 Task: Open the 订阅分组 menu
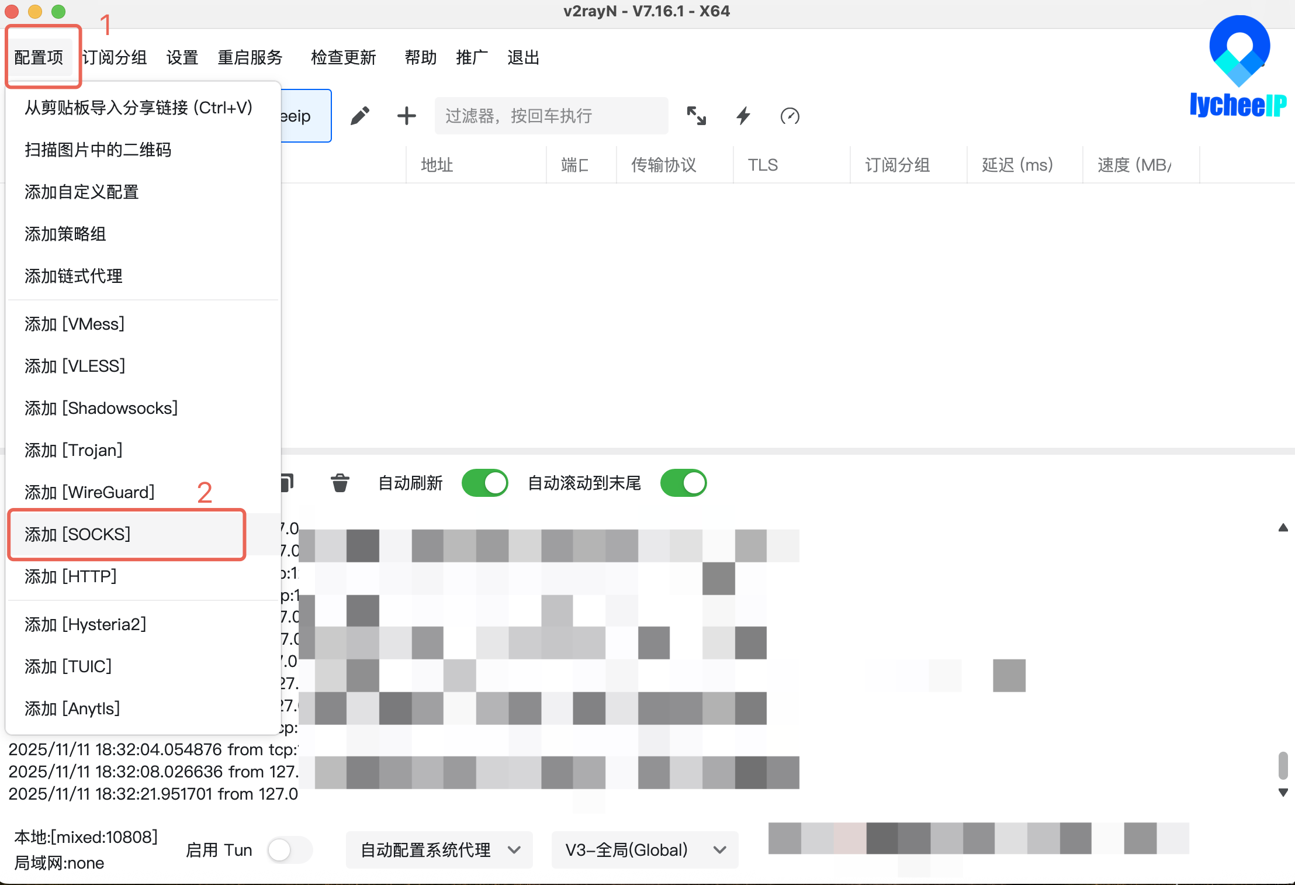pyautogui.click(x=115, y=57)
